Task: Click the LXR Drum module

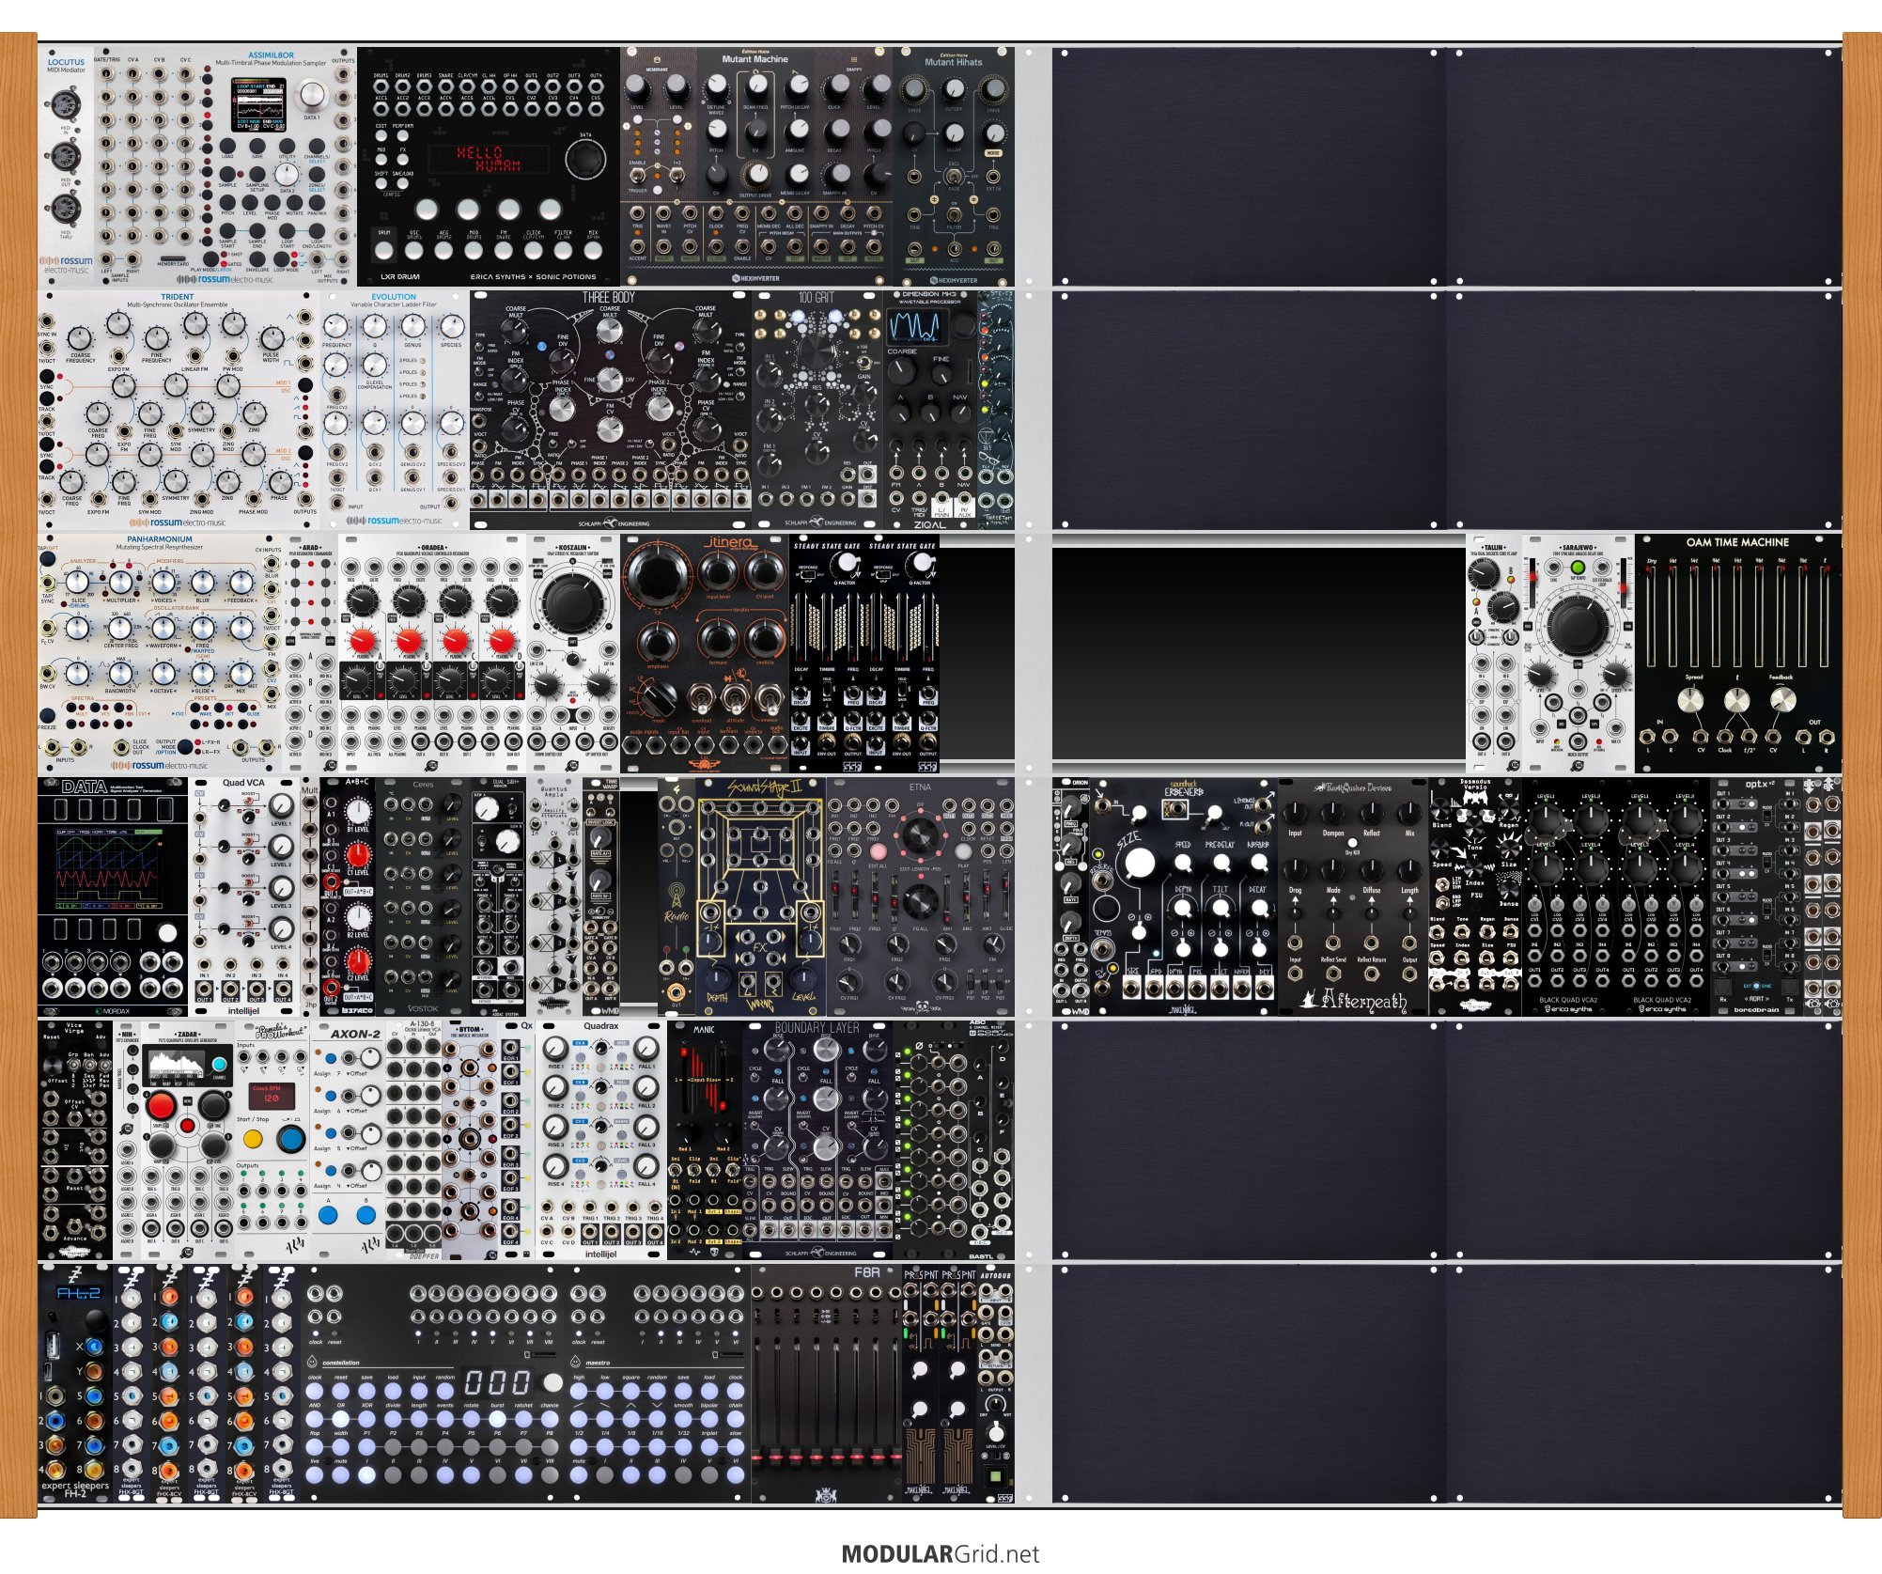Action: pos(489,167)
